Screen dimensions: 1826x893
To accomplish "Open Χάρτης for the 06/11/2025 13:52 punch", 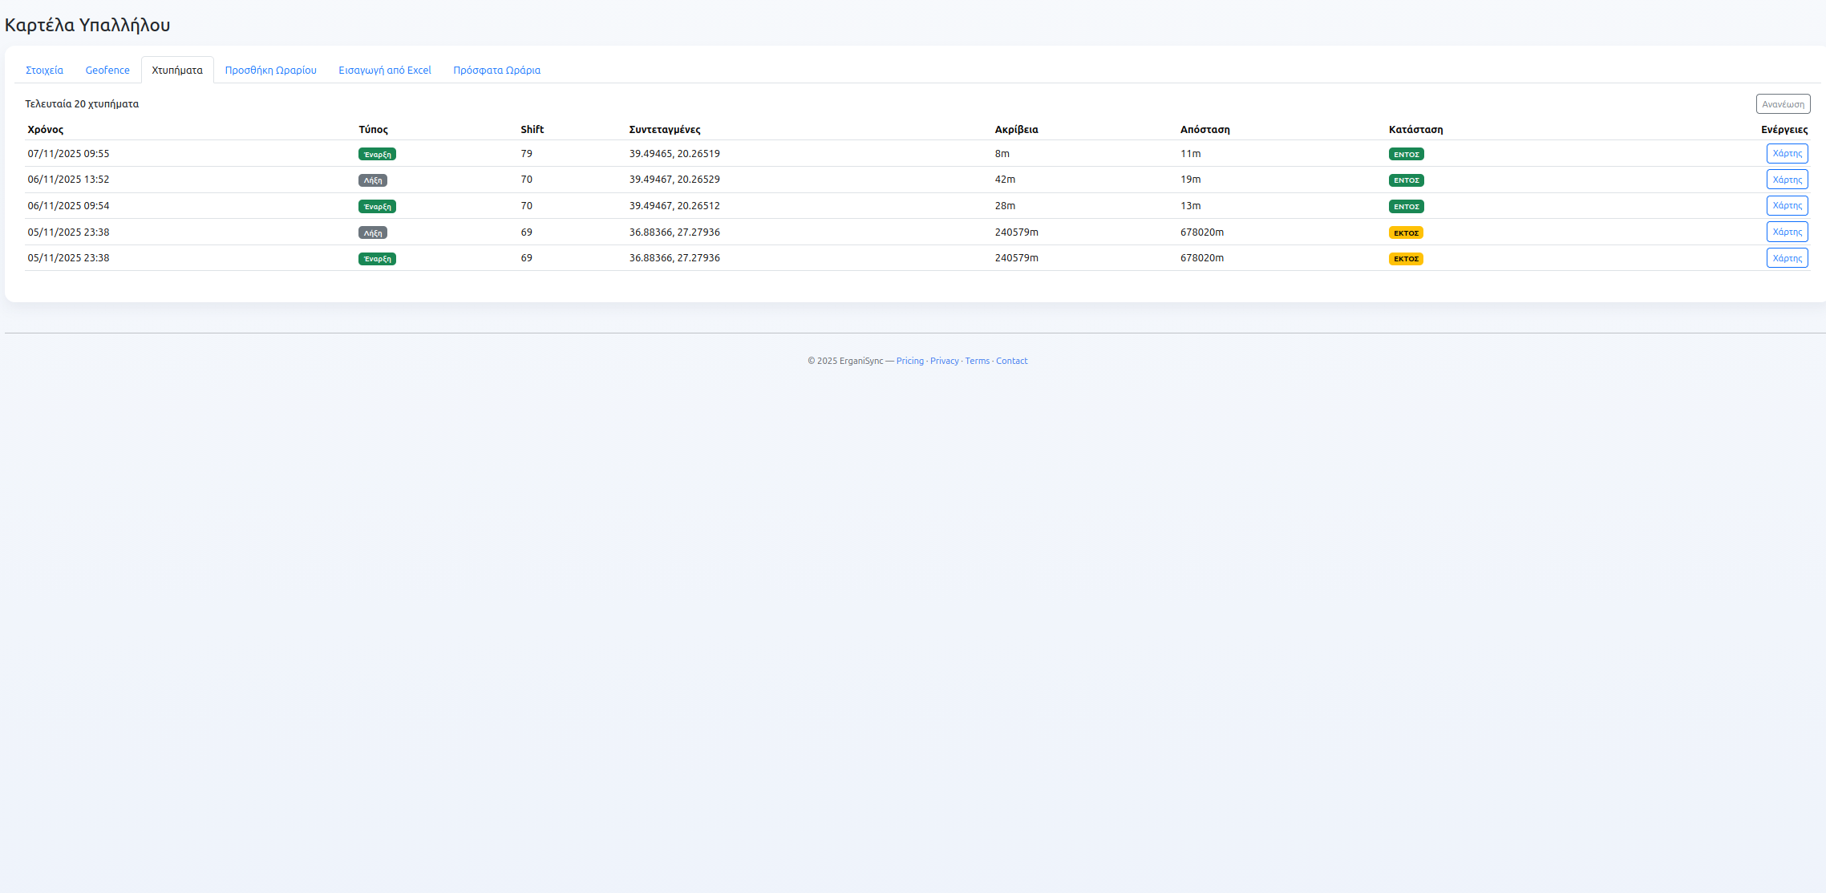I will tap(1787, 180).
